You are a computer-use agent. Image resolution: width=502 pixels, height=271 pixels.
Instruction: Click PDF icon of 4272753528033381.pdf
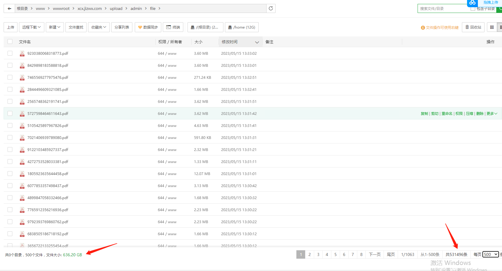tap(22, 162)
